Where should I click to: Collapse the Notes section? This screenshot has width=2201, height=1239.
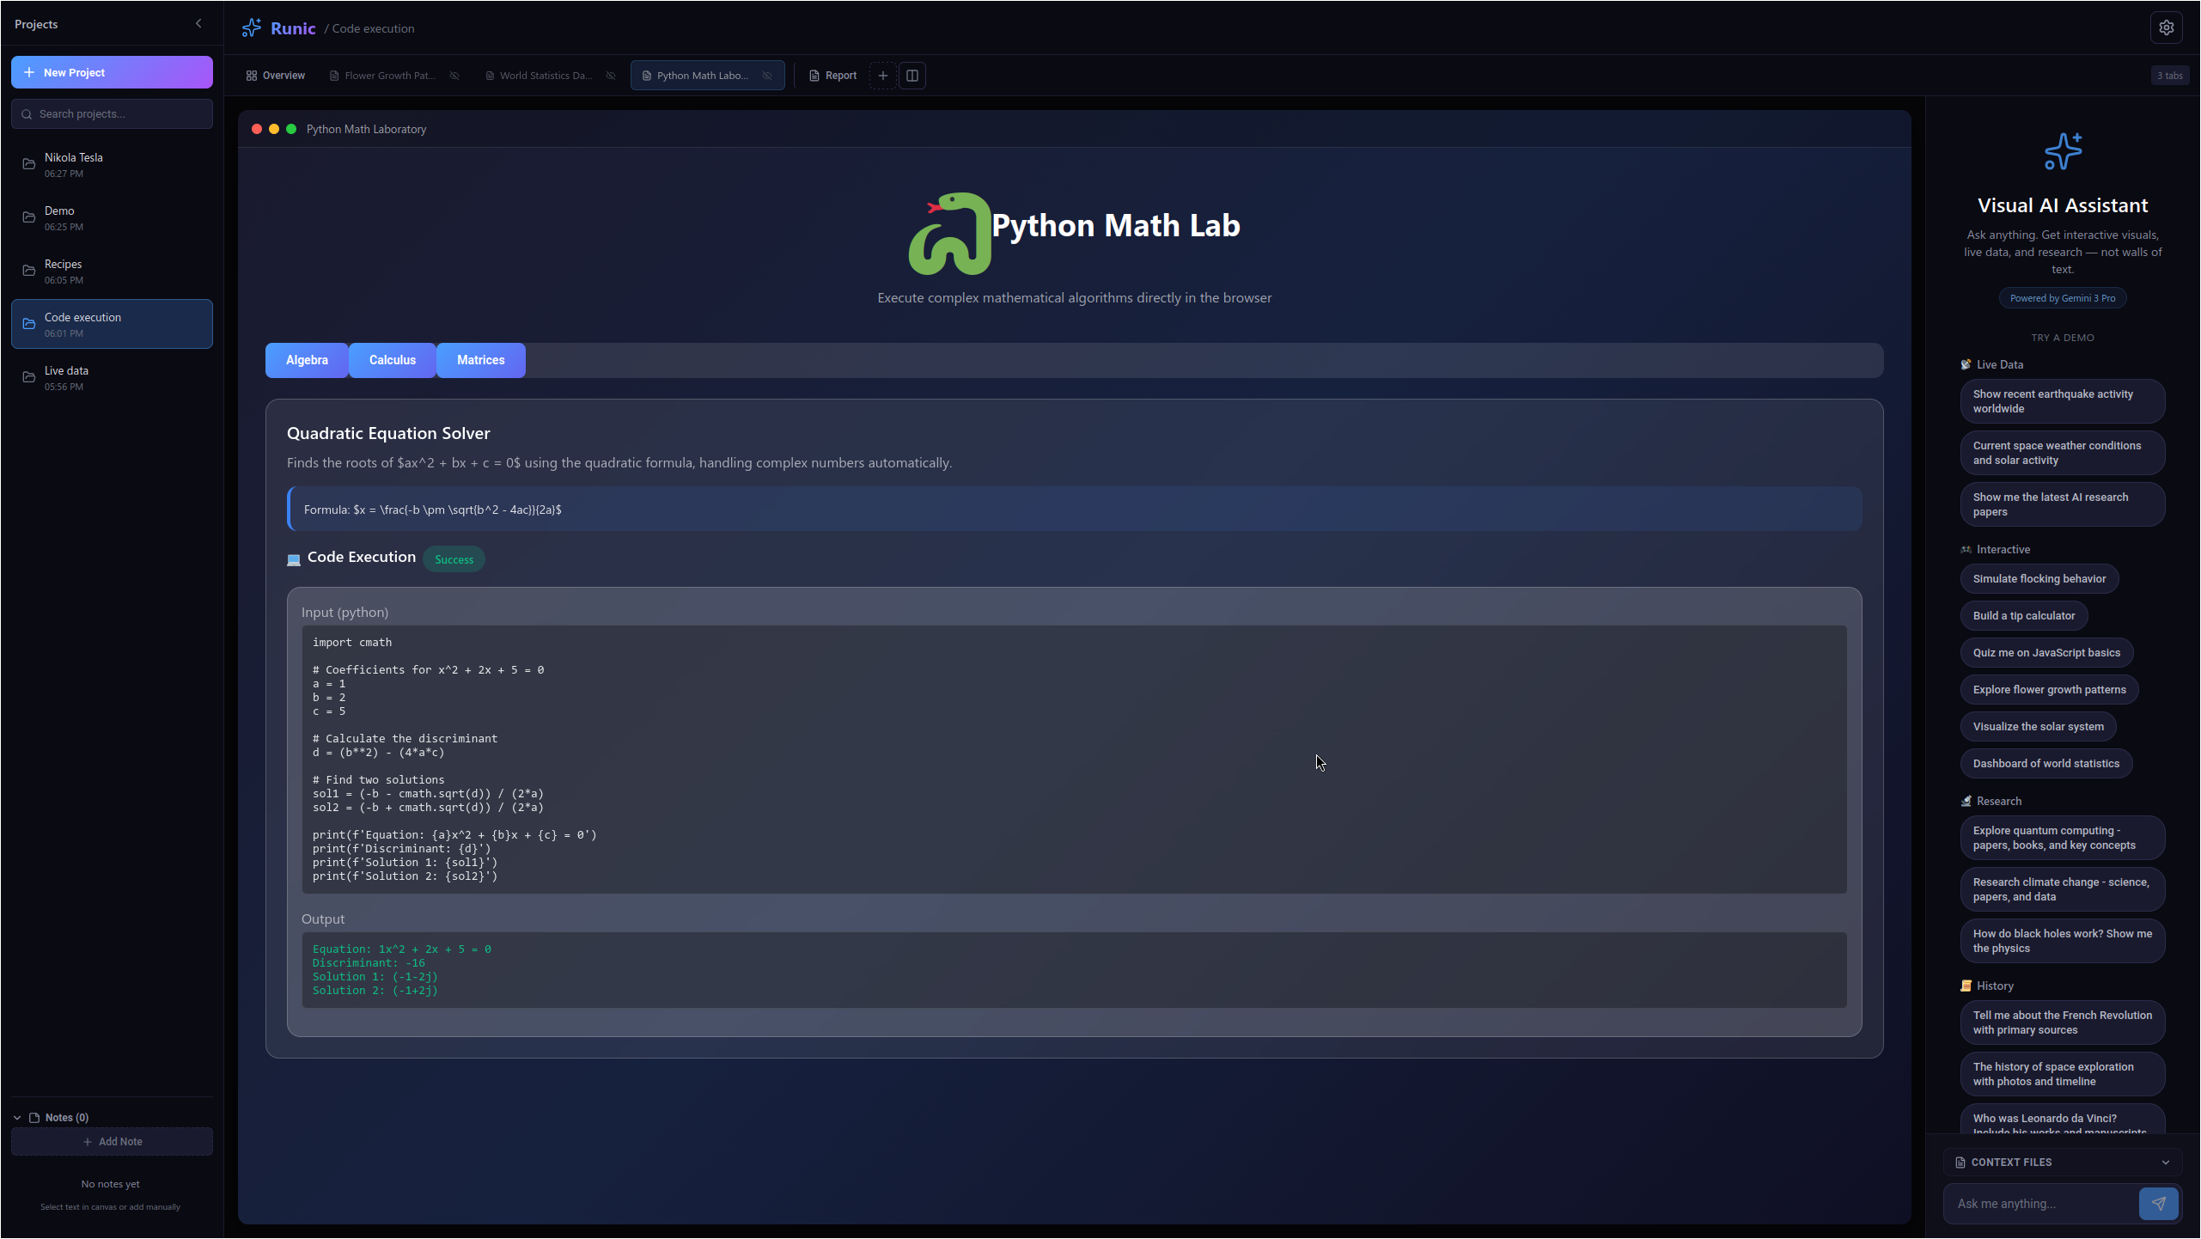(x=17, y=1118)
